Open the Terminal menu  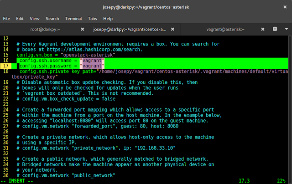point(73,19)
